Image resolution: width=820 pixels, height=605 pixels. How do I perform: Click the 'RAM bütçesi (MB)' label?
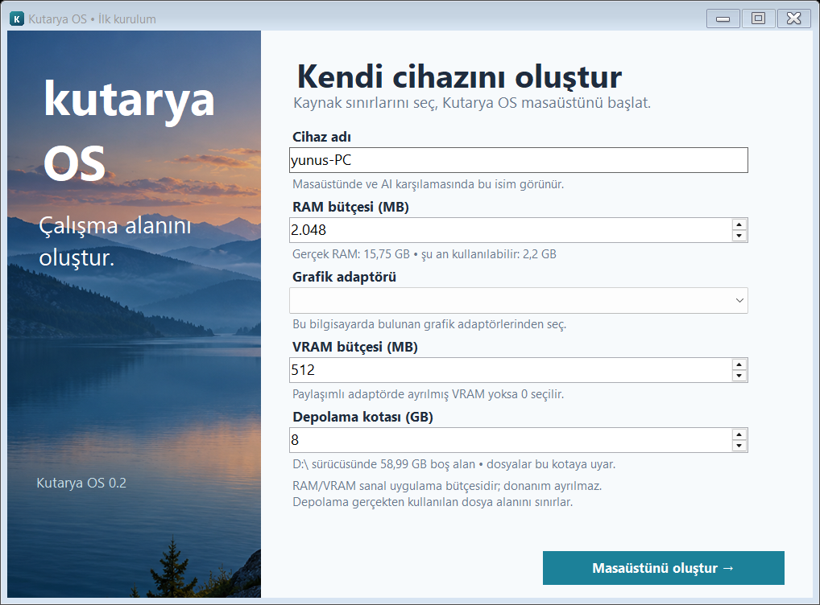[350, 207]
